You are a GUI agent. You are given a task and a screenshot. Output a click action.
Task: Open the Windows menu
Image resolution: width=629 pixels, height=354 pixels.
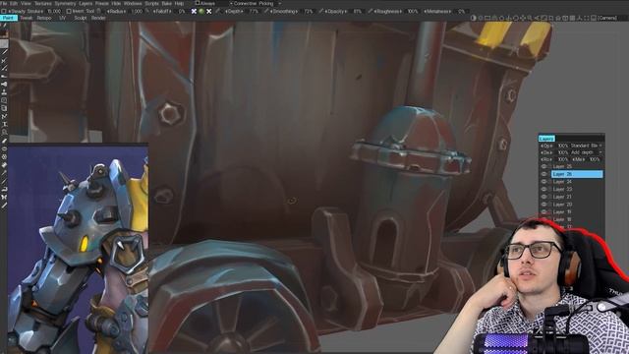pos(133,3)
